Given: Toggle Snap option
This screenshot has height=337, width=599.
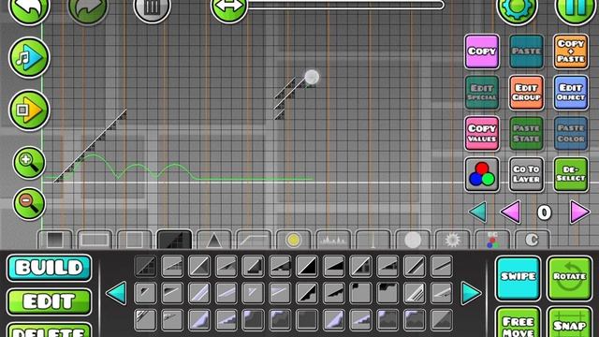Looking at the screenshot, I should pyautogui.click(x=570, y=323).
